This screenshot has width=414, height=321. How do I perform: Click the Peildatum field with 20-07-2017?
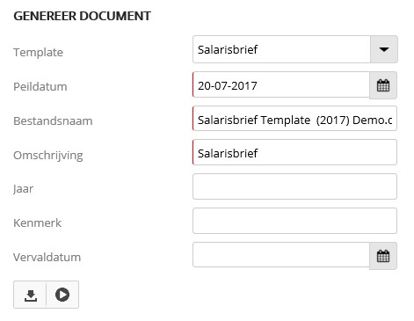pyautogui.click(x=281, y=85)
